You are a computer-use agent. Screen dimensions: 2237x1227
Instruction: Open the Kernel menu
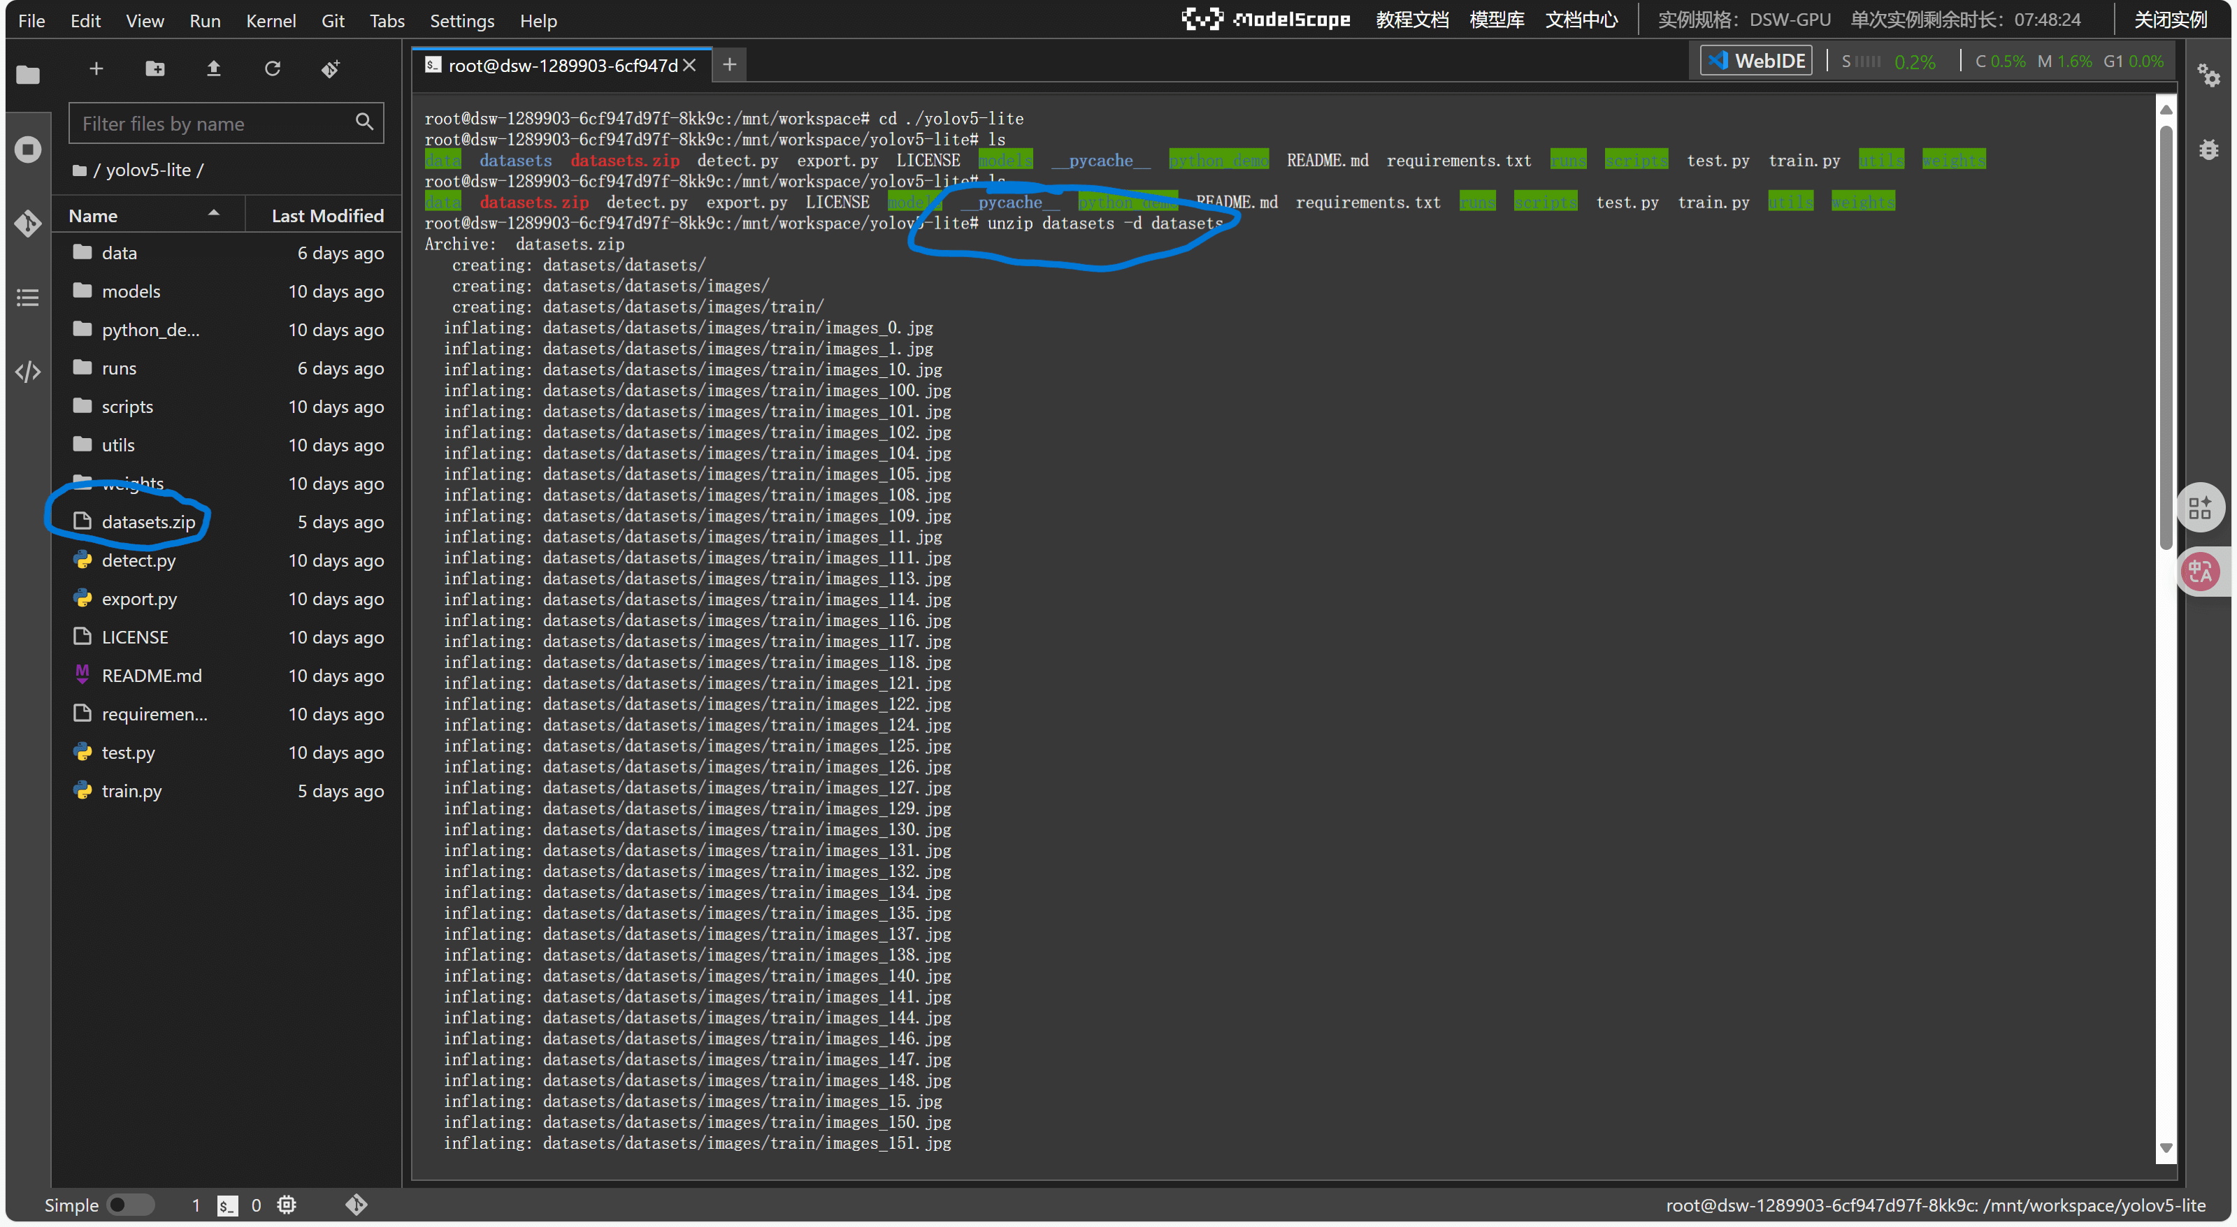point(270,21)
